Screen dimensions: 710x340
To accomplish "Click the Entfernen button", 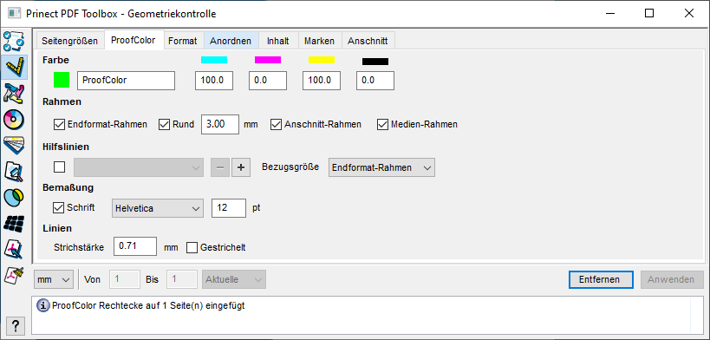I will coord(601,279).
